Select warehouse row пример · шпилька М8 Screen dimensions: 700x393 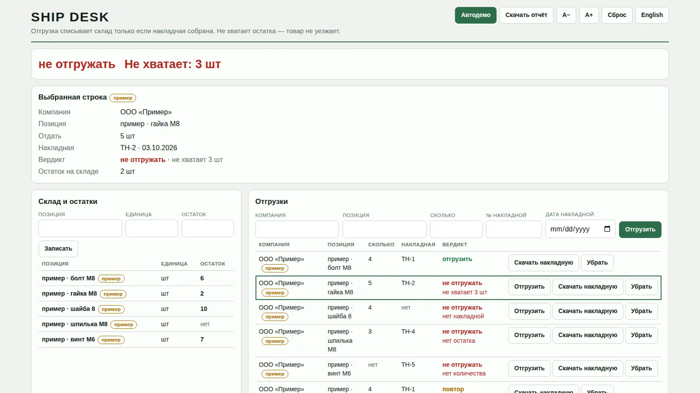point(136,324)
